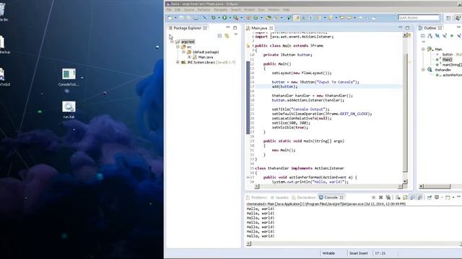The height and width of the screenshot is (259, 462).
Task: Switch to Problems tab
Action: pos(257,197)
